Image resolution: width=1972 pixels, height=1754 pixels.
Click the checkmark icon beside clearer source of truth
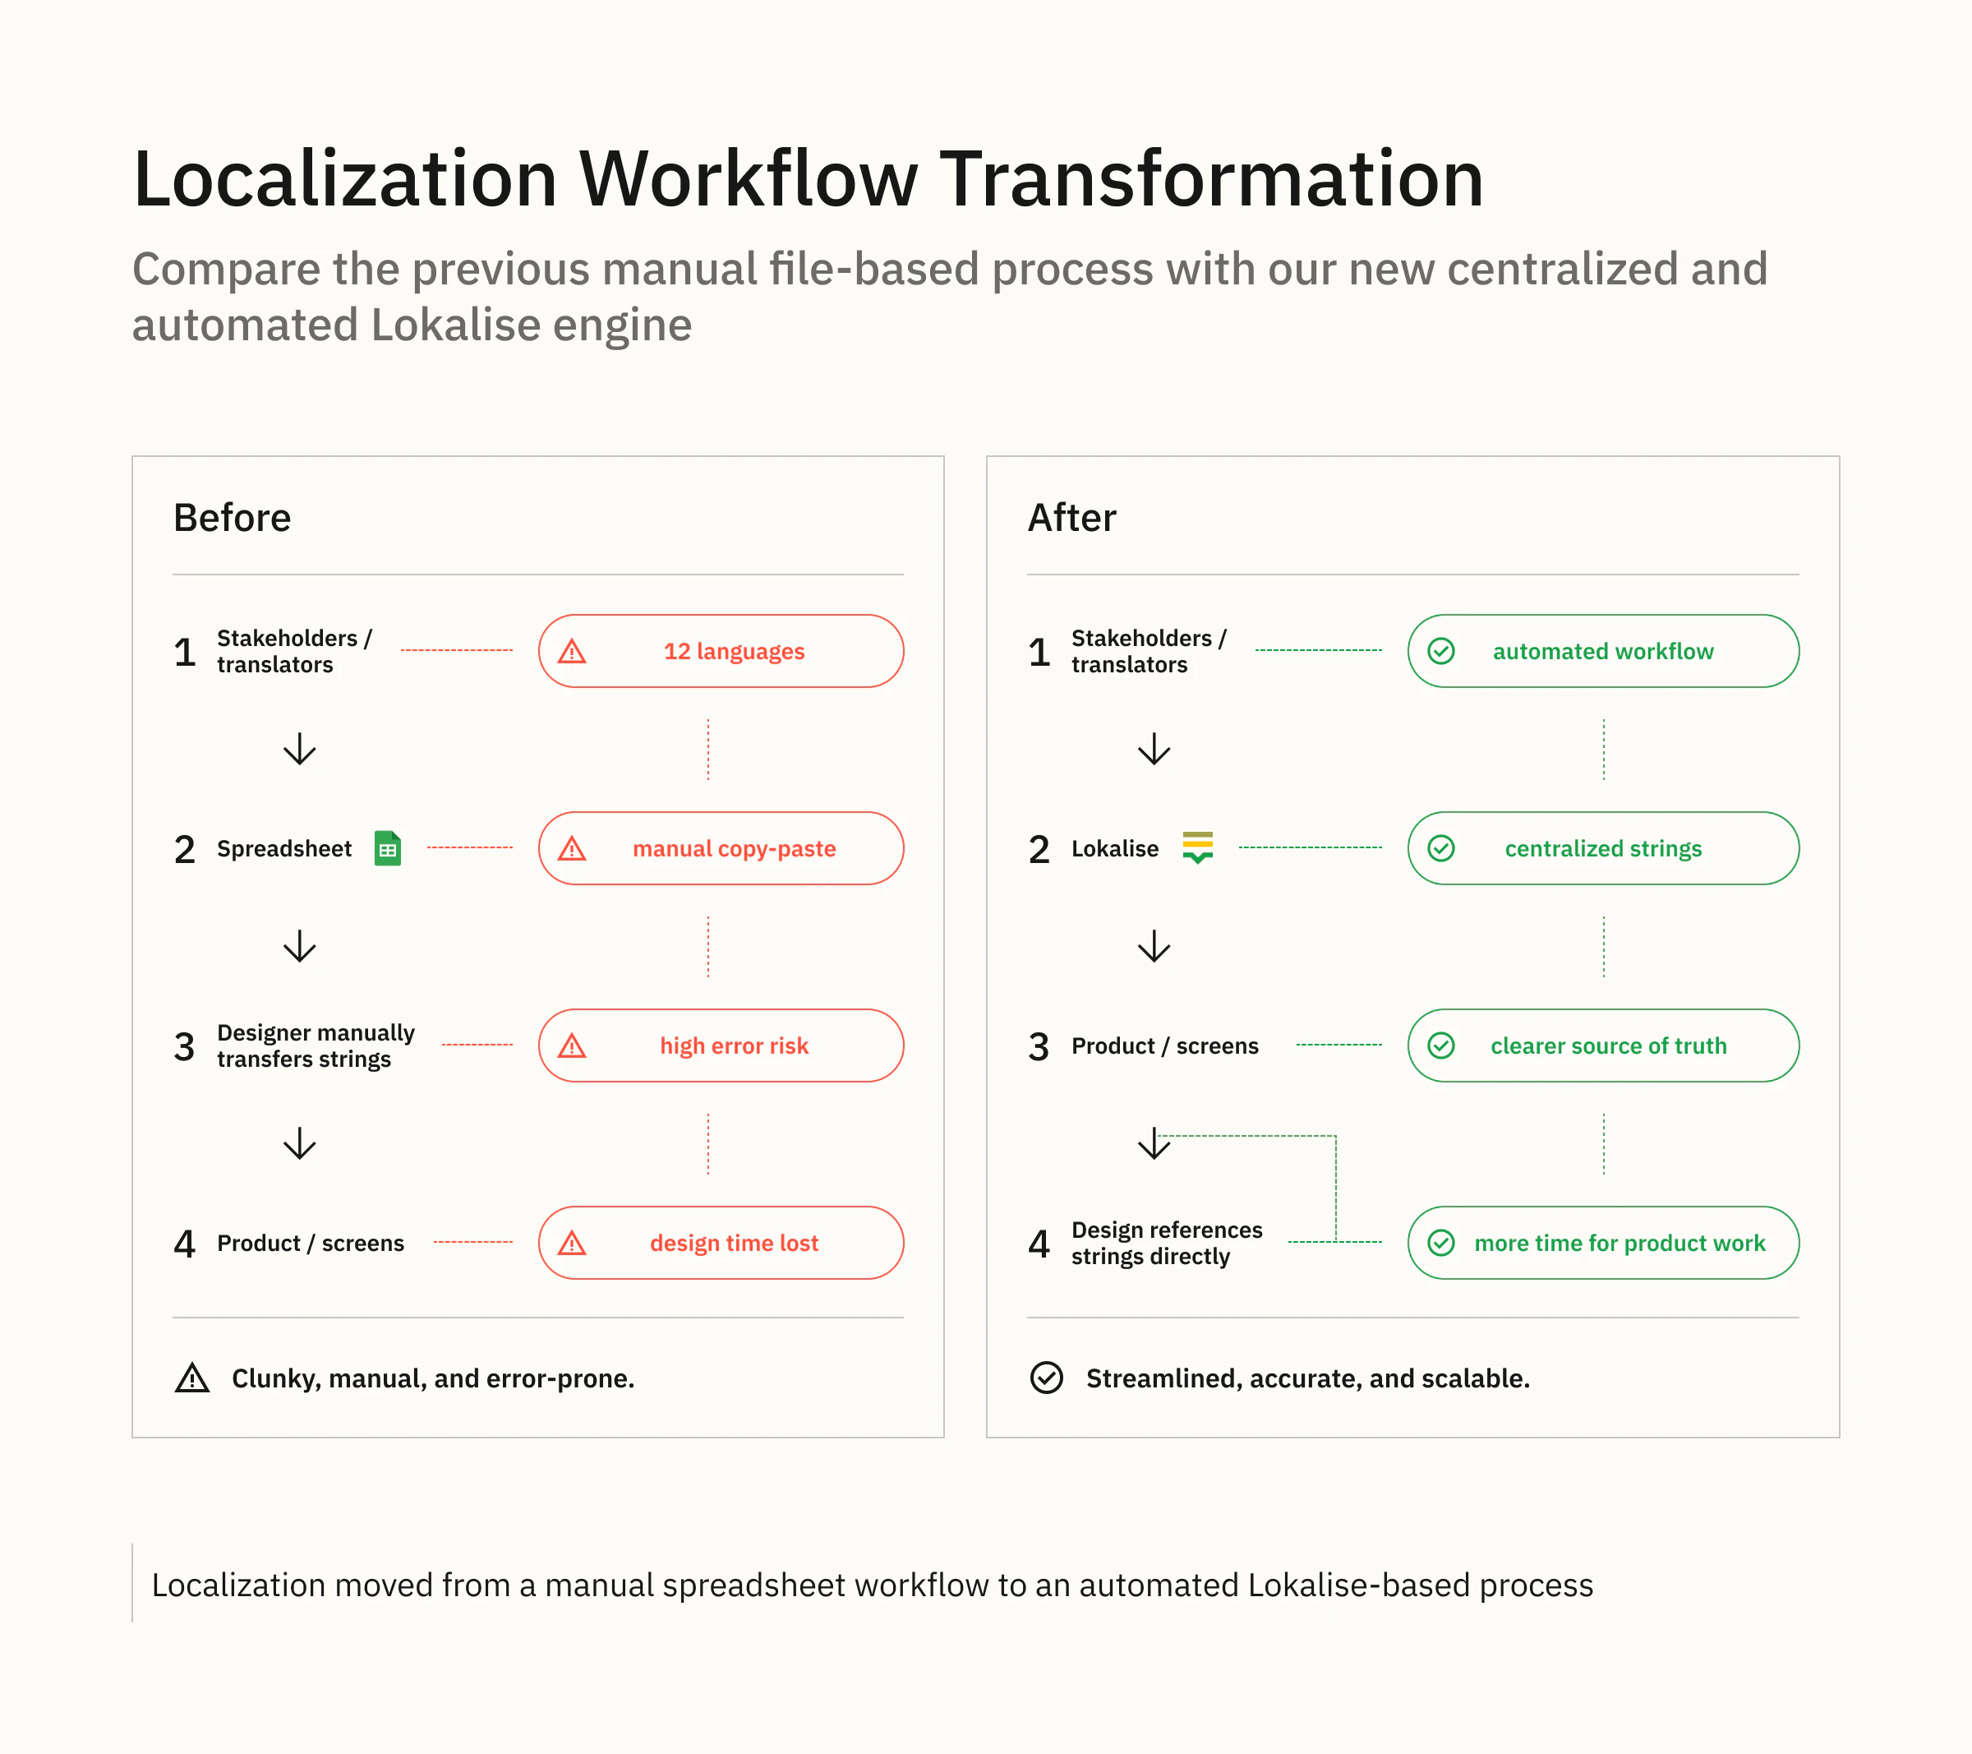tap(1441, 1045)
